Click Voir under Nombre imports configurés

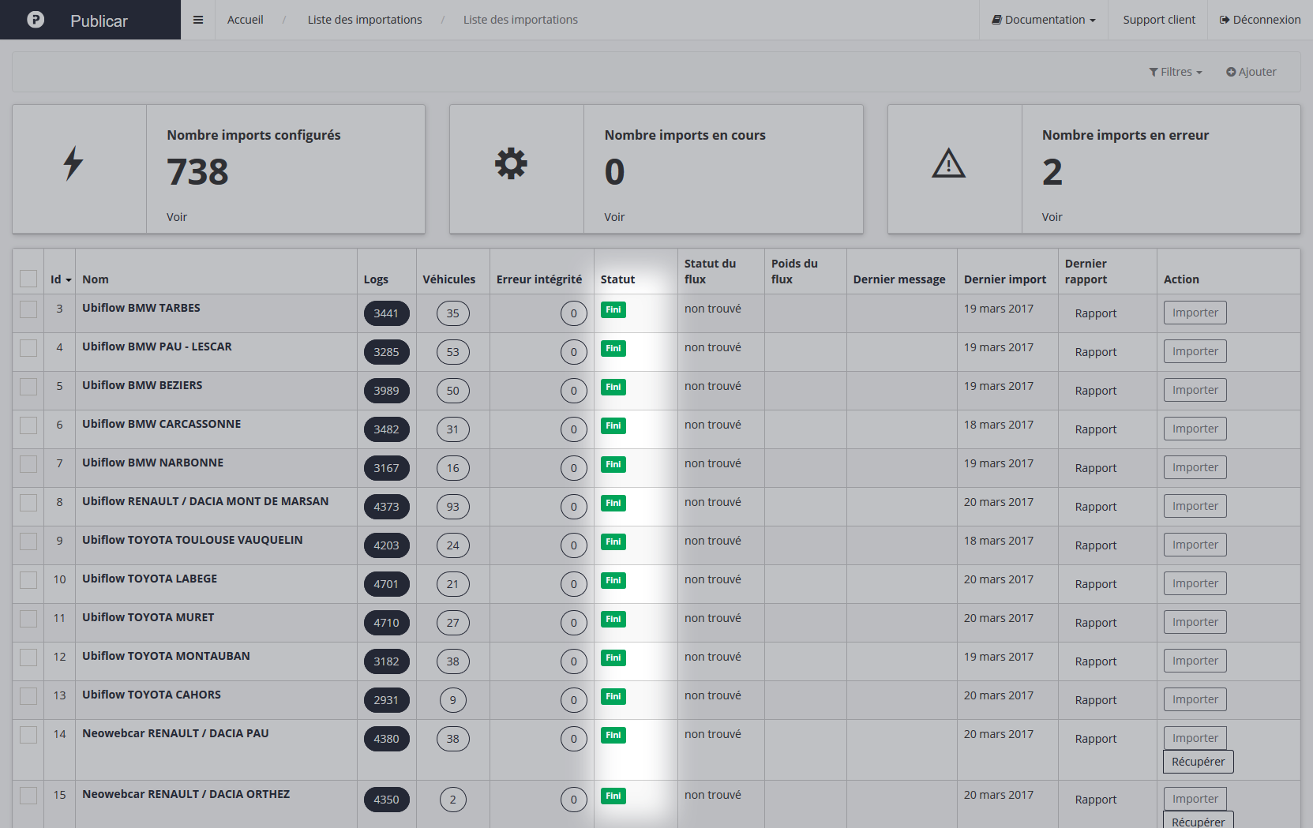coord(177,217)
